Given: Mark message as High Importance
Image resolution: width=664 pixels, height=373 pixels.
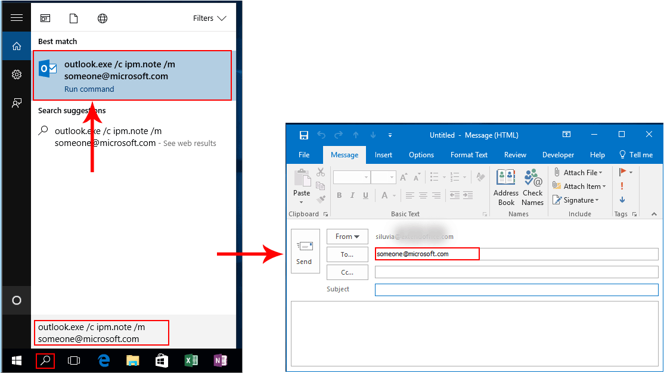Looking at the screenshot, I should (622, 186).
